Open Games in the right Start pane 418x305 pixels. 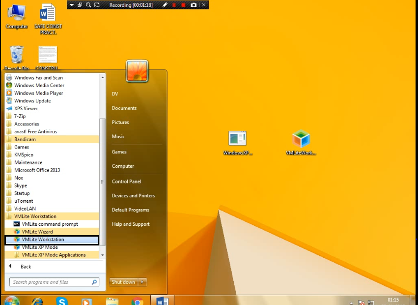[119, 152]
